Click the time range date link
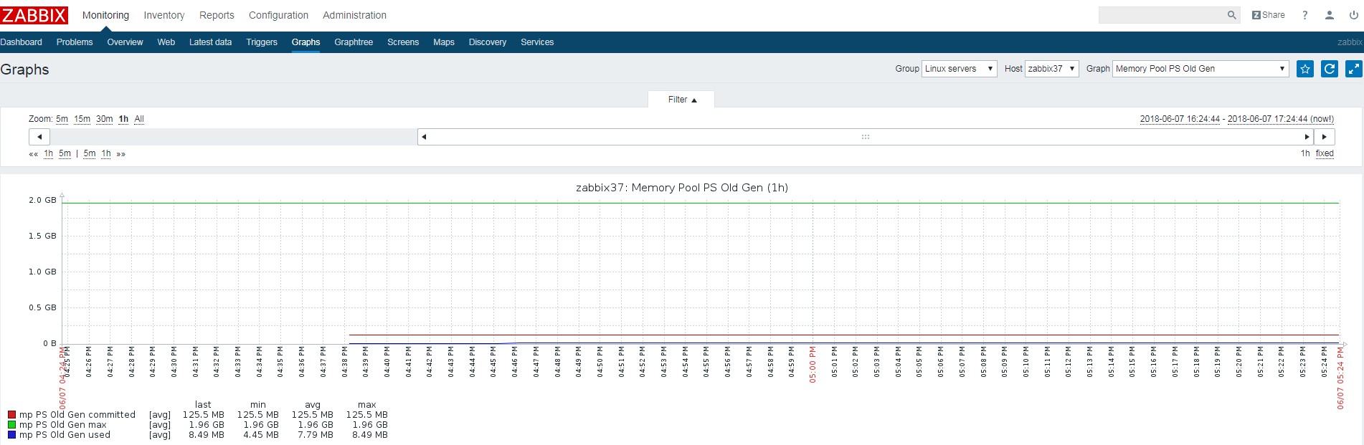Image resolution: width=1364 pixels, height=445 pixels. tap(1236, 119)
